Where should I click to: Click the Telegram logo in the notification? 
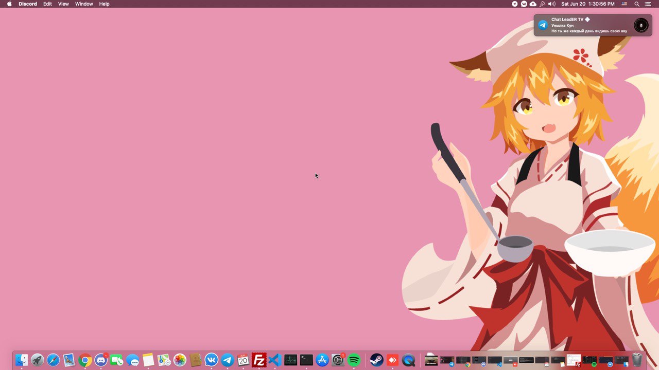tap(543, 25)
